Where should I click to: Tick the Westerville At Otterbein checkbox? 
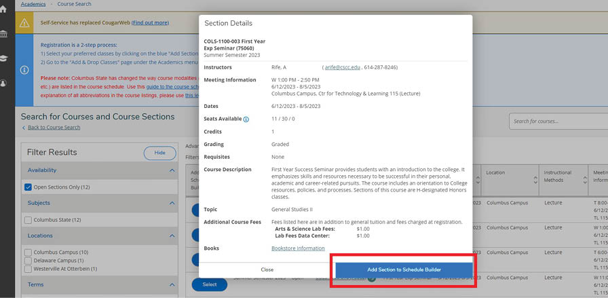28,269
